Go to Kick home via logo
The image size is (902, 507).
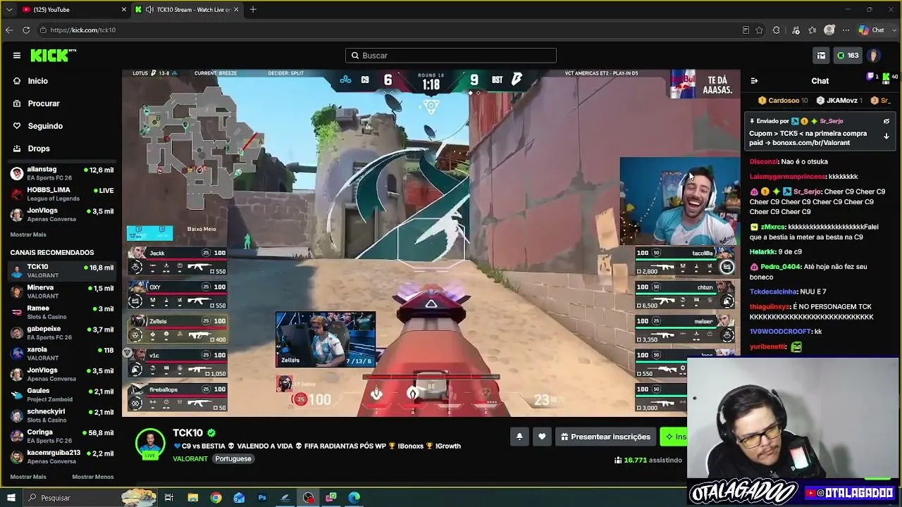[x=54, y=56]
